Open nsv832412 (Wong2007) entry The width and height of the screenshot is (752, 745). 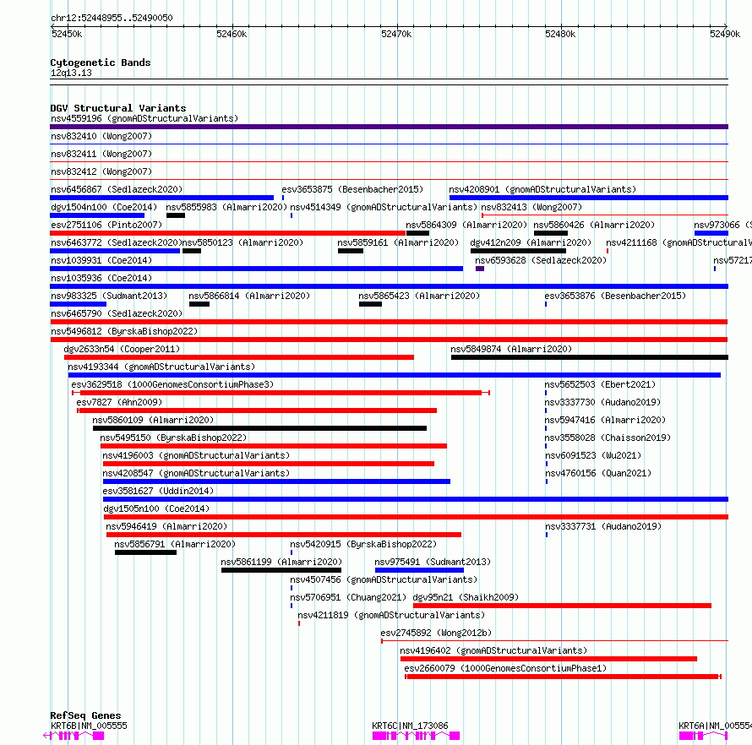point(101,171)
